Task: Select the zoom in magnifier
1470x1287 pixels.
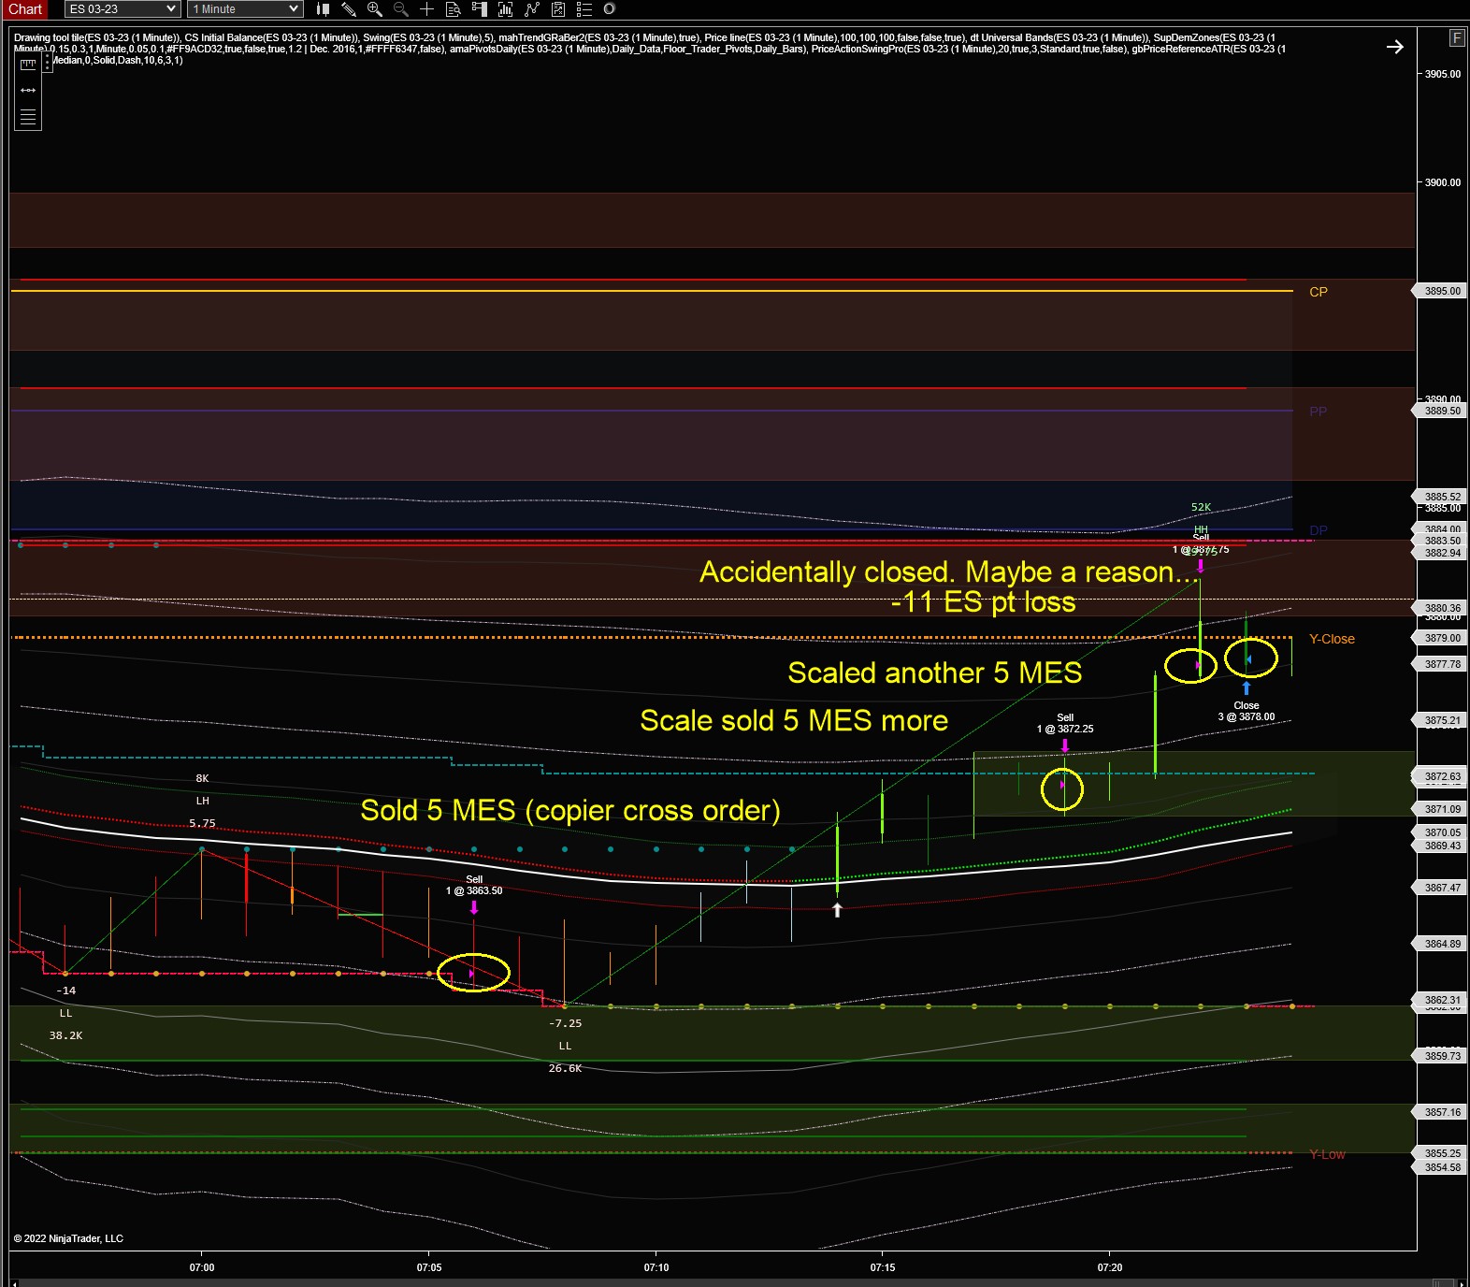Action: point(375,8)
